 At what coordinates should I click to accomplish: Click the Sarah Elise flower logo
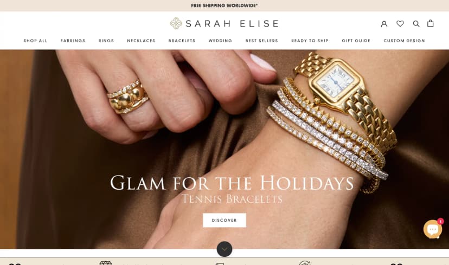point(176,23)
